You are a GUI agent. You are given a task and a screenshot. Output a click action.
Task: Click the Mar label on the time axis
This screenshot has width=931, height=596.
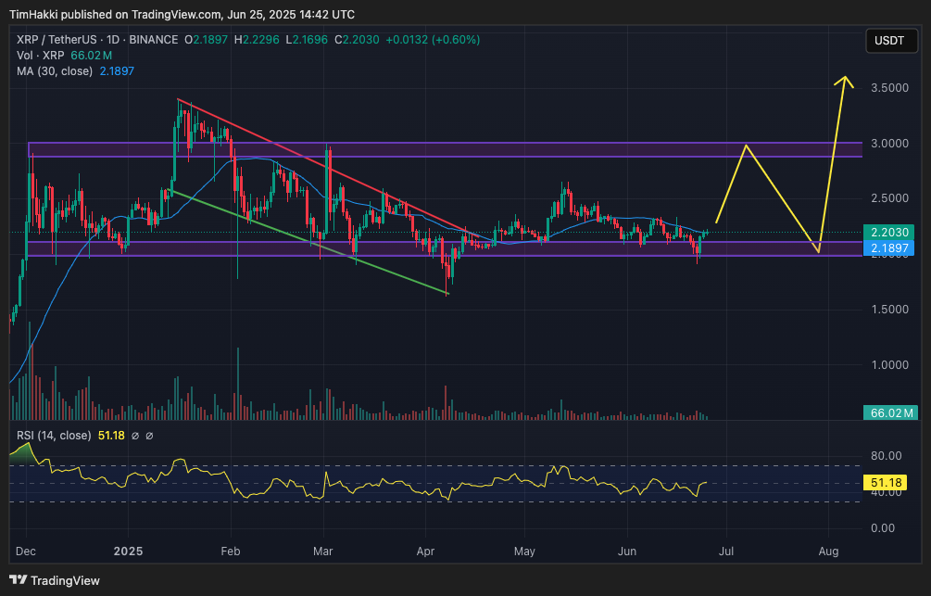click(322, 552)
